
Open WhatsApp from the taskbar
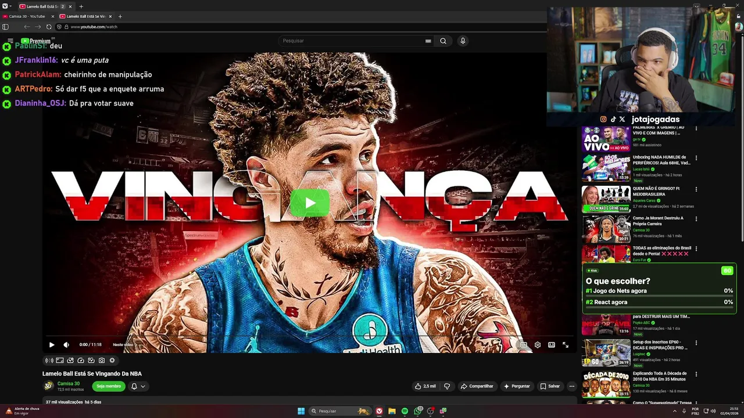point(418,411)
